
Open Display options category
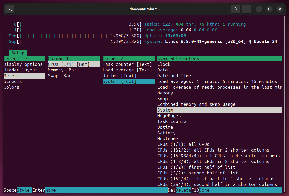pyautogui.click(x=23, y=64)
